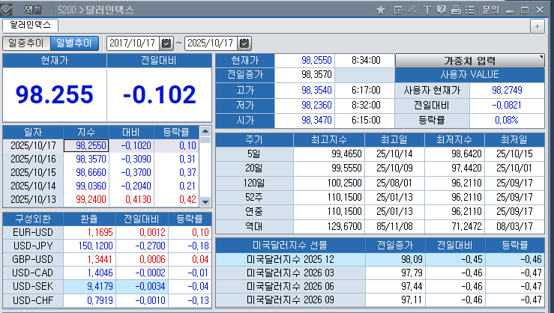554x313 pixels.
Task: Click the app logo icon at top-left
Action: click(x=7, y=9)
